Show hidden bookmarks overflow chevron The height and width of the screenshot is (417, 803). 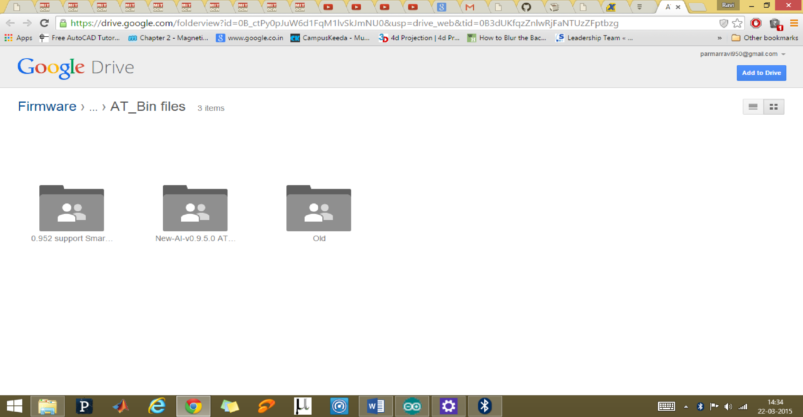coord(720,38)
